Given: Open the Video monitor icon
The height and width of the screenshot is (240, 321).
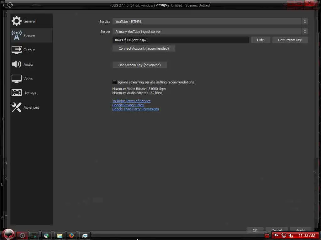Looking at the screenshot, I should tap(16, 78).
